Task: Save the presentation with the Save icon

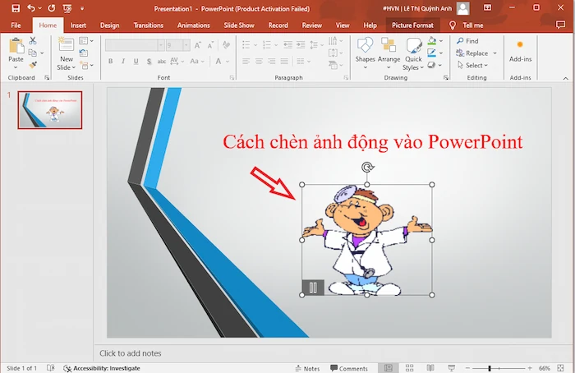Action: coord(16,8)
